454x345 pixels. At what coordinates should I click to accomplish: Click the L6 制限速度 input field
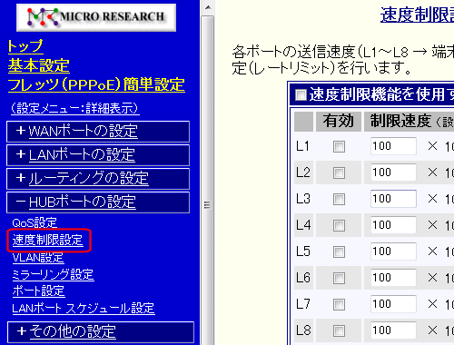point(393,278)
